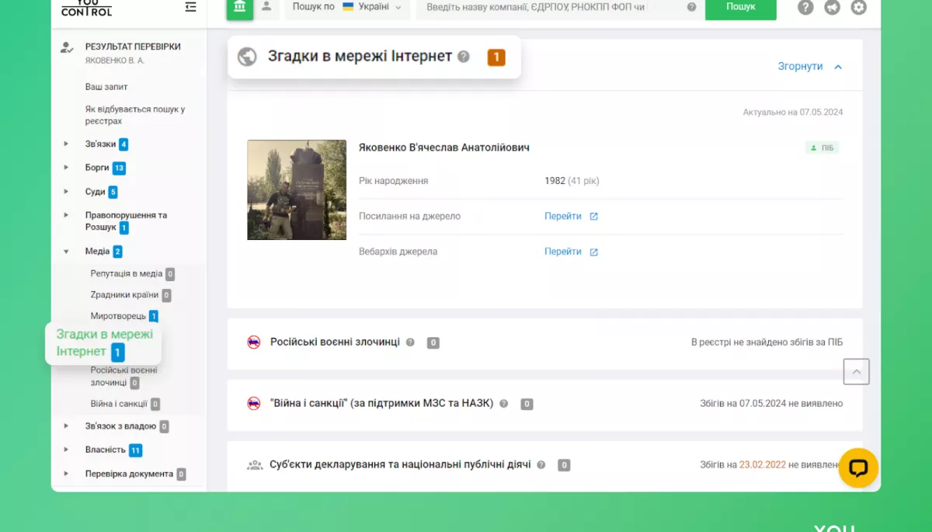Click the orange count badge in header
The height and width of the screenshot is (532, 932).
click(x=496, y=57)
